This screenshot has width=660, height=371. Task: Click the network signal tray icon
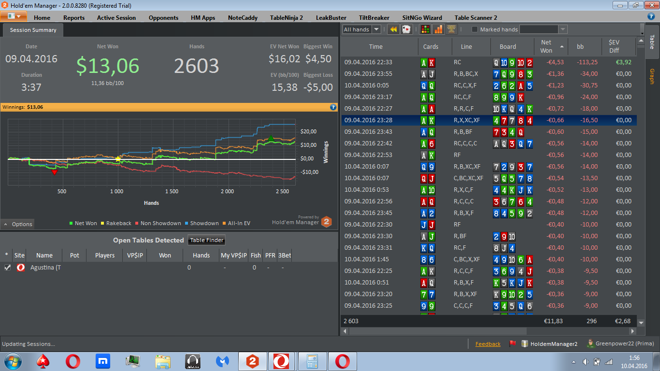click(x=609, y=361)
